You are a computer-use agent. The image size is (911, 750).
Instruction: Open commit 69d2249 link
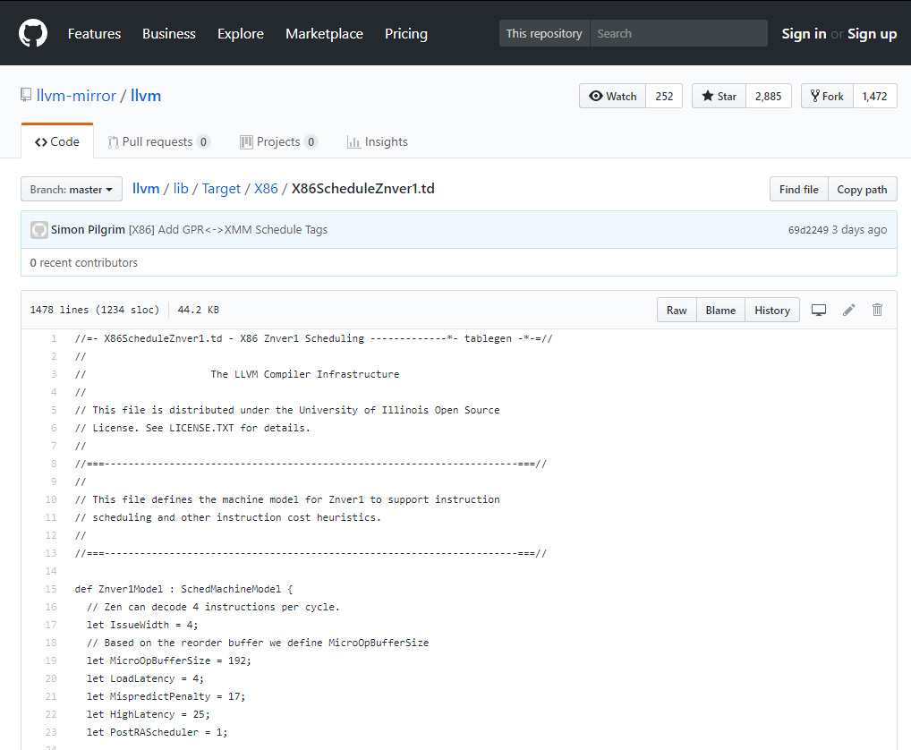[x=807, y=230]
